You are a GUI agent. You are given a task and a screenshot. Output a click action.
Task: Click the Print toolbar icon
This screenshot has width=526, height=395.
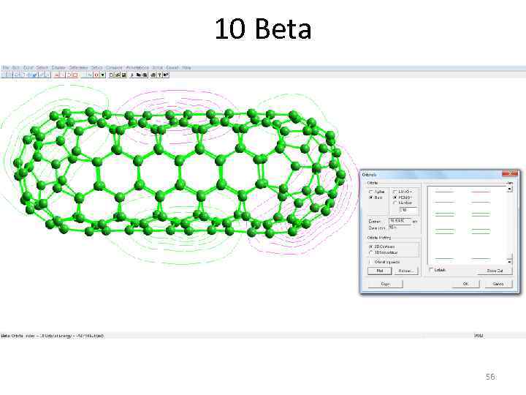point(153,75)
